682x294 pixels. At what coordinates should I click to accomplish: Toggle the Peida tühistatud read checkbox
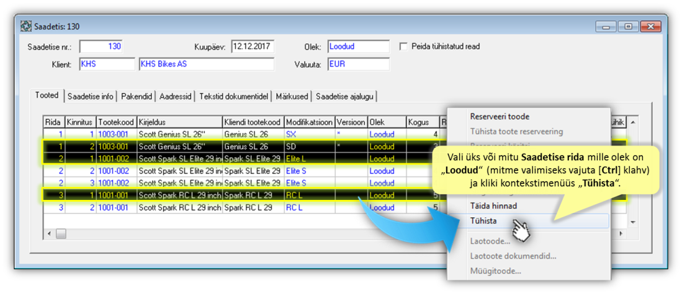[x=403, y=46]
